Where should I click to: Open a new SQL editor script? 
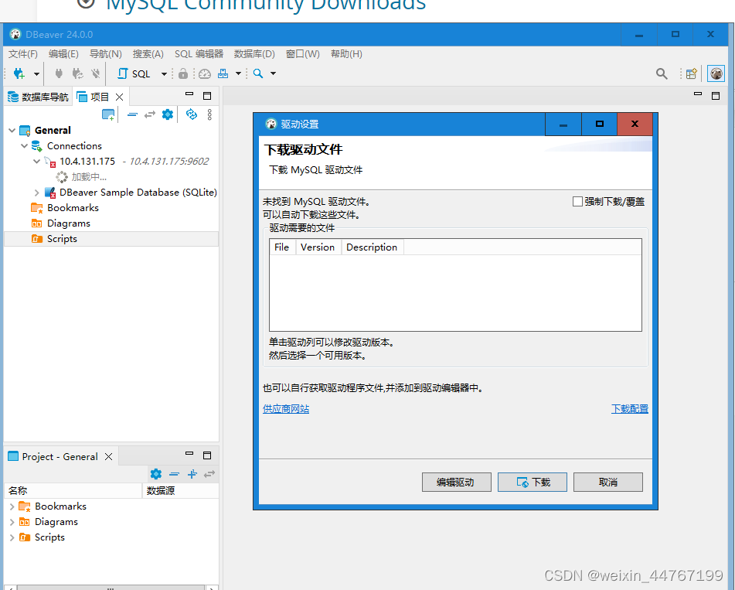[134, 73]
